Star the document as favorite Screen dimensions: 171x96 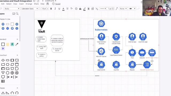34,1
